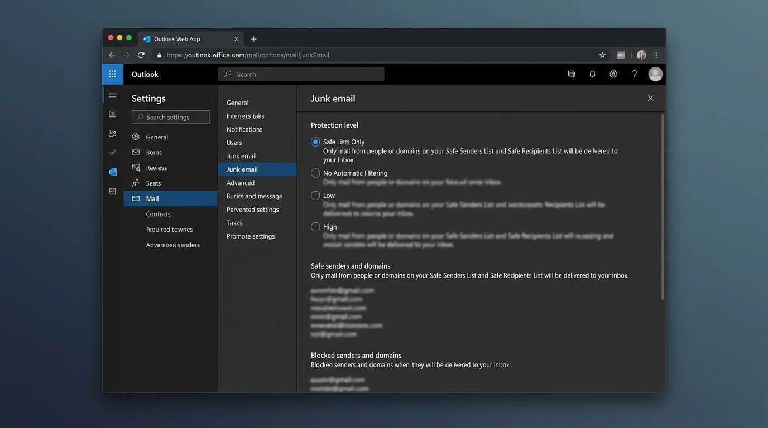
Task: Open the People icon in left rail
Action: [112, 133]
